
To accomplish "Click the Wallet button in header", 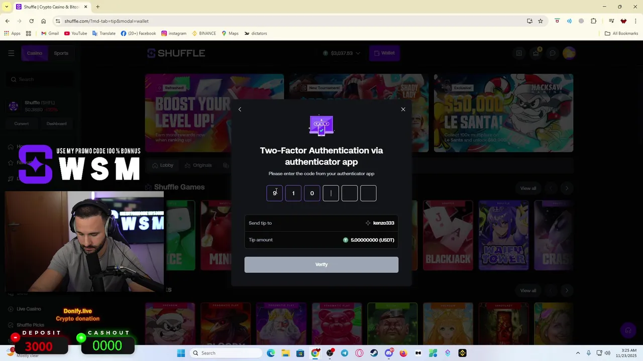I will click(x=384, y=53).
